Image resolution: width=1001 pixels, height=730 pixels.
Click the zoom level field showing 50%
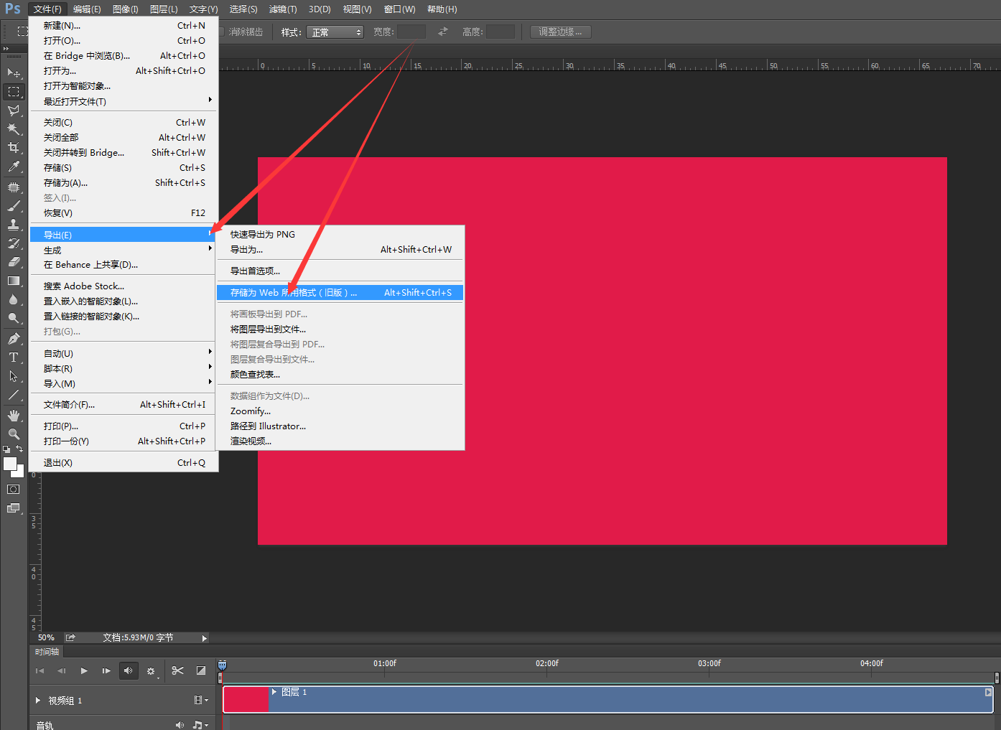point(46,637)
